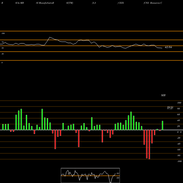This screenshot has width=183, height=183.
Task: Click the MR axis label 20
Action: [x=178, y=126]
